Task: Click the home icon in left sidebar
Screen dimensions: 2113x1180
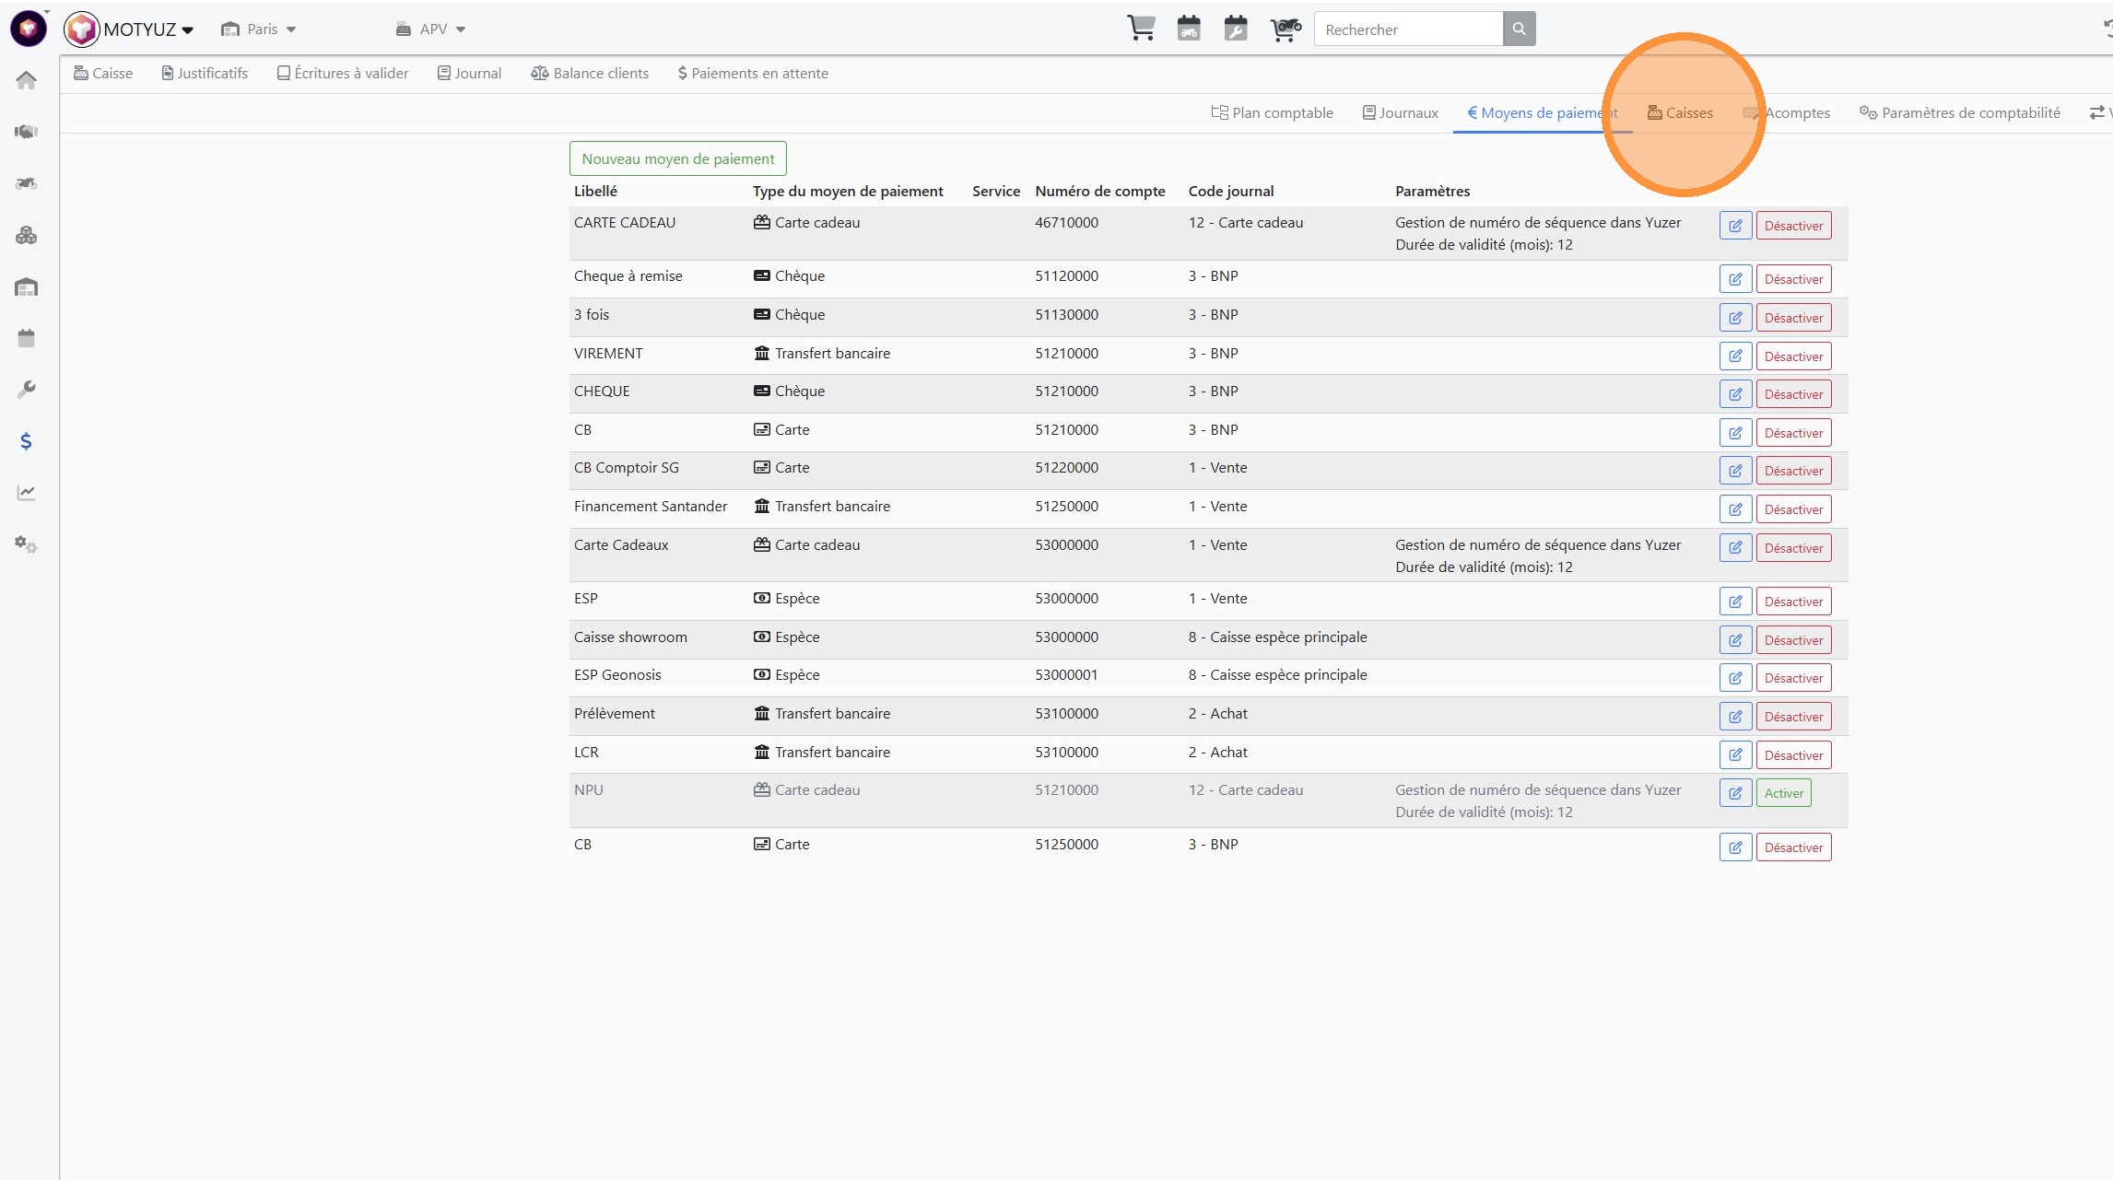Action: coord(26,80)
